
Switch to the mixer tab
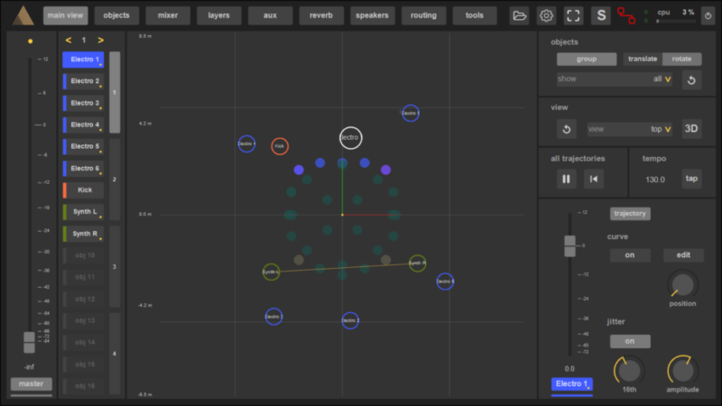click(169, 15)
